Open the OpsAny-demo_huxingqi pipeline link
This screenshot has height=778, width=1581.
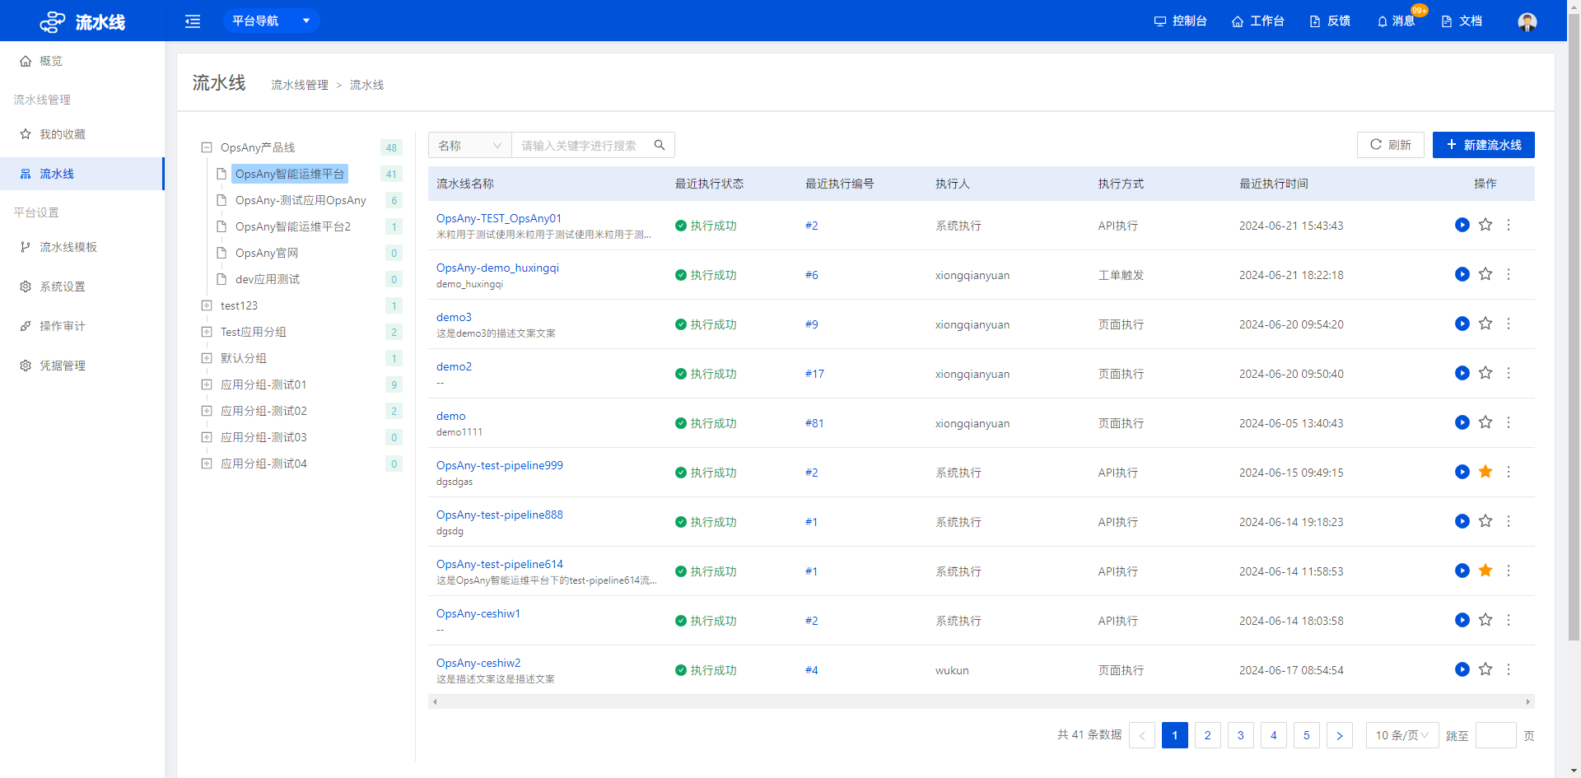point(497,268)
